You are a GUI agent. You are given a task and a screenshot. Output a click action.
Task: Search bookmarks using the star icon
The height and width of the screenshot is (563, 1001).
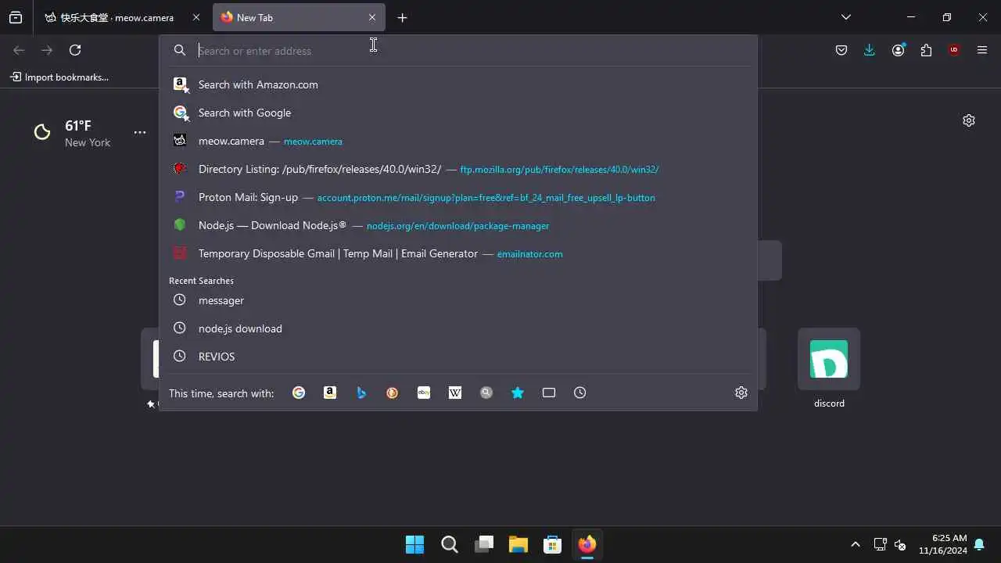coord(518,393)
